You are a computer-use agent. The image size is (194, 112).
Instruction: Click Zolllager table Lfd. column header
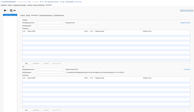pyautogui.click(x=25, y=31)
